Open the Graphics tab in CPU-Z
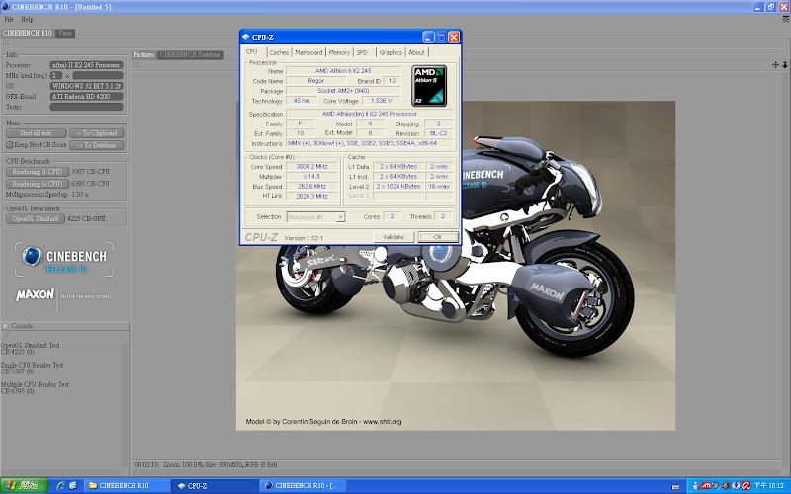Image resolution: width=791 pixels, height=494 pixels. point(391,52)
